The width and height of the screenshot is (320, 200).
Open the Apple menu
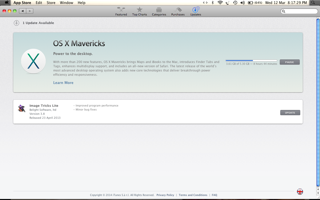tap(7, 3)
